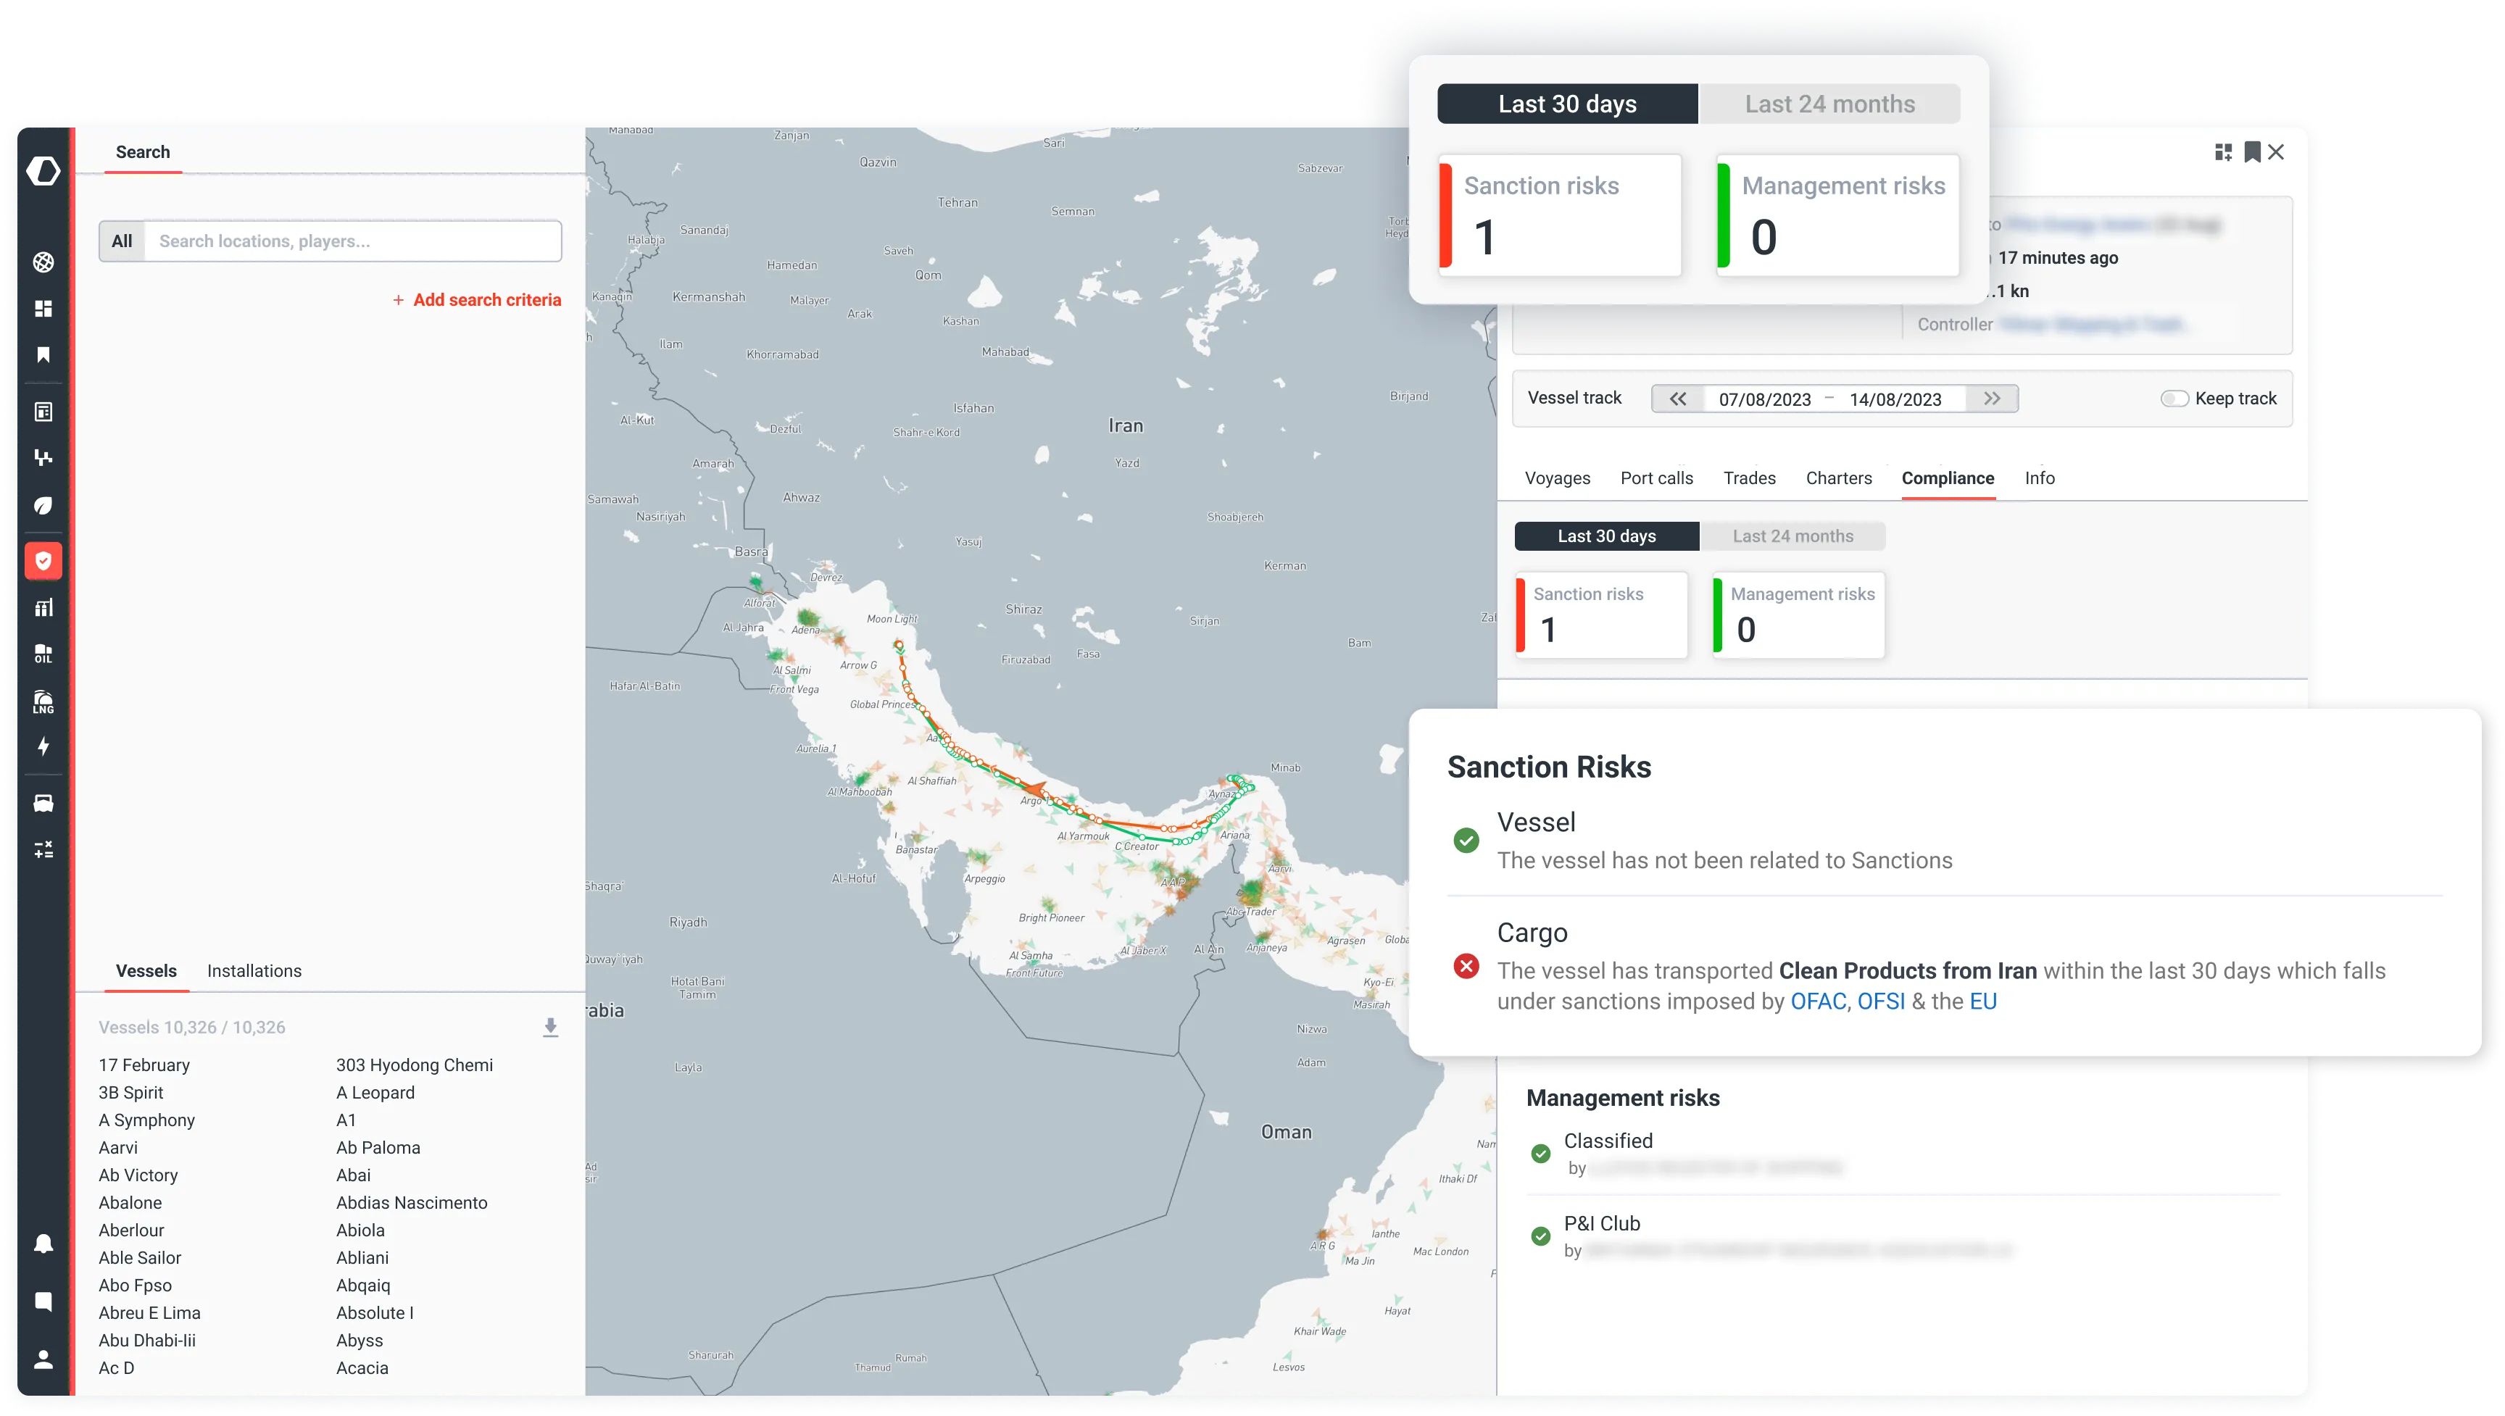Open the vessel ship icon in the sidebar

(43, 802)
